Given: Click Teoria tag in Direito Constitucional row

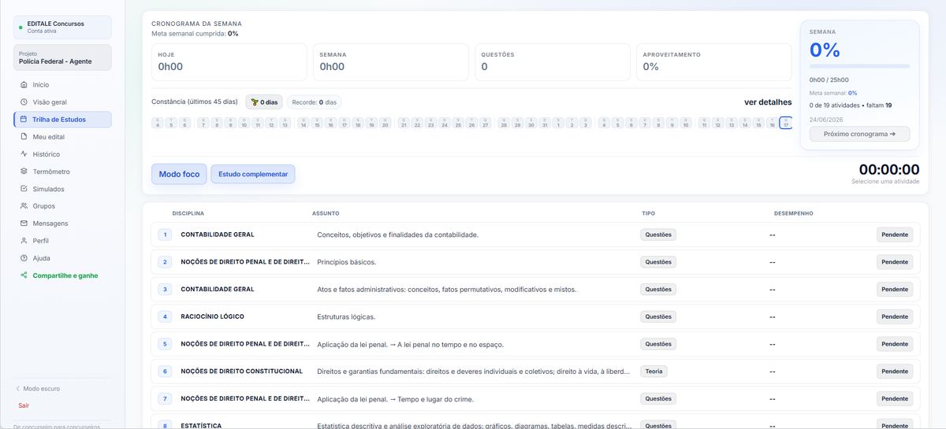Looking at the screenshot, I should pos(654,372).
